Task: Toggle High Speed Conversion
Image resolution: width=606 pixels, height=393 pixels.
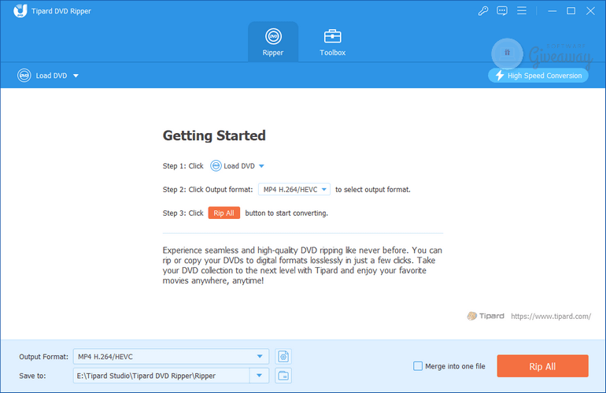Action: [x=538, y=76]
